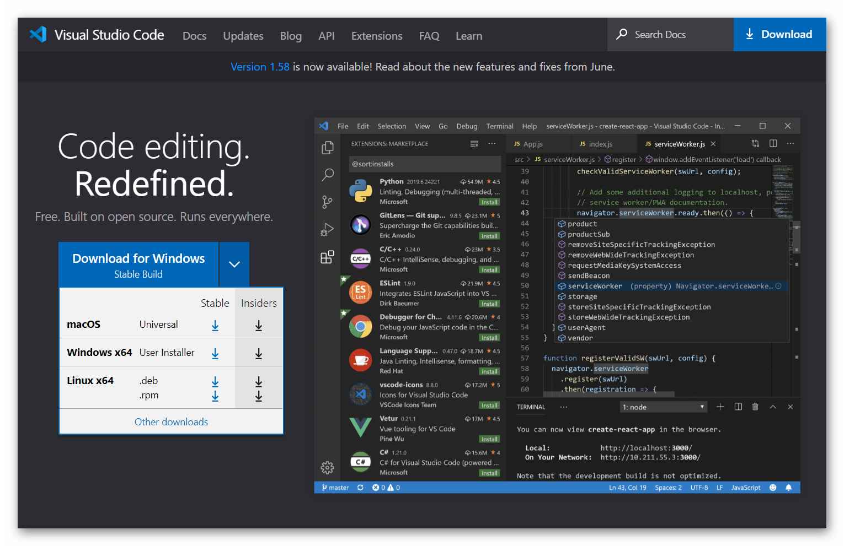Select userAgent suggestion in autocomplete list
Screen dimensions: 844x546
(671, 328)
